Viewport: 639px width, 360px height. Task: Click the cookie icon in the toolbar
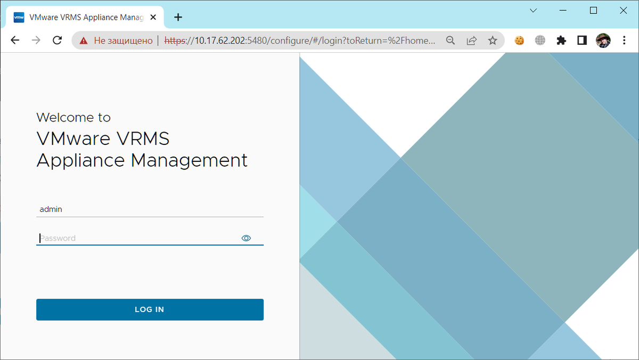click(x=519, y=40)
